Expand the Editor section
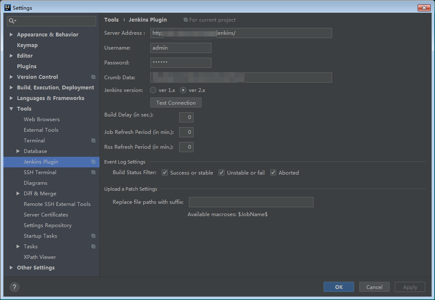The width and height of the screenshot is (435, 300). [11, 56]
